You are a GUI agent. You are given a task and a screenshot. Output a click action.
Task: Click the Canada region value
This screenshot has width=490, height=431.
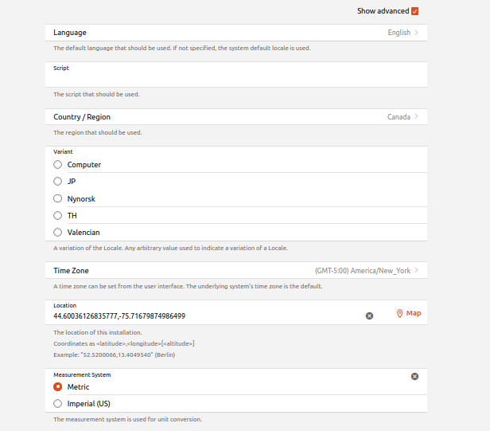point(399,117)
